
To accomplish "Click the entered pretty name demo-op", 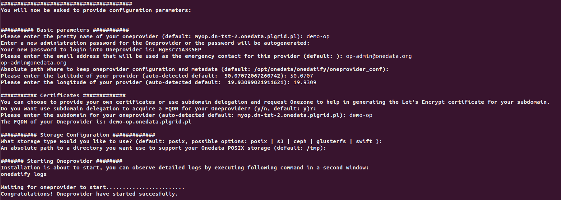I will tap(318, 36).
